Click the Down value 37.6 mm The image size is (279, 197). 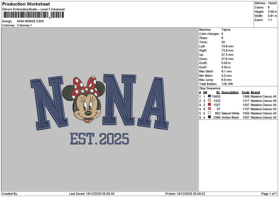click(x=227, y=59)
